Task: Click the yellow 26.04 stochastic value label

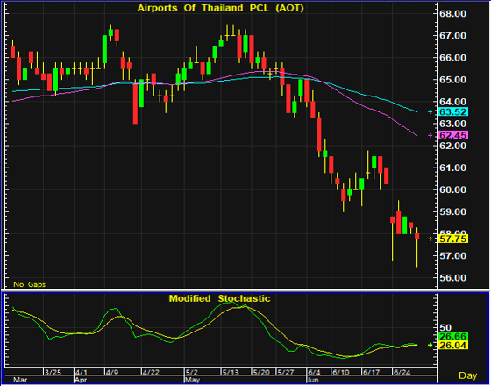Action: [x=453, y=346]
